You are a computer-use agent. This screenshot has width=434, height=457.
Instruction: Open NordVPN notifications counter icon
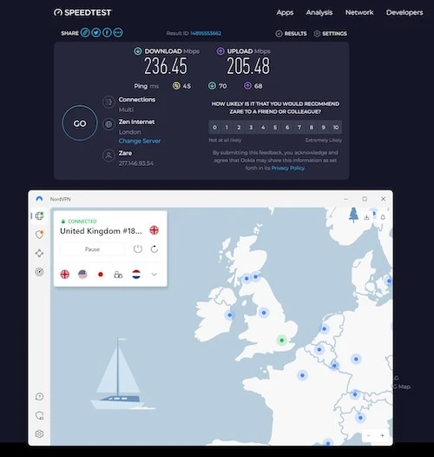point(39,415)
